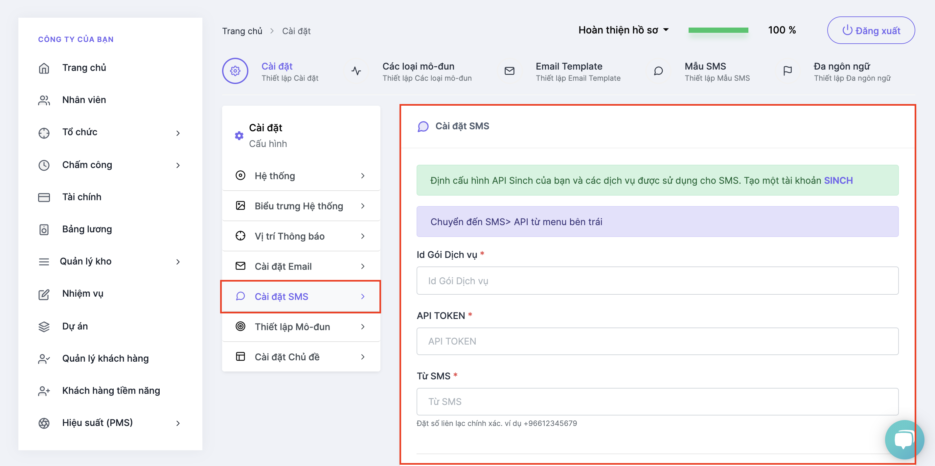935x466 pixels.
Task: Focus the API TOKEN input field
Action: [657, 341]
